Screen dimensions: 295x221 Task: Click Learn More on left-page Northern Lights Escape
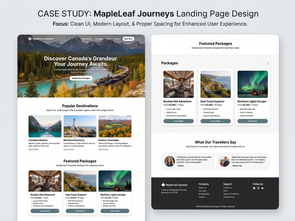[x=115, y=211]
